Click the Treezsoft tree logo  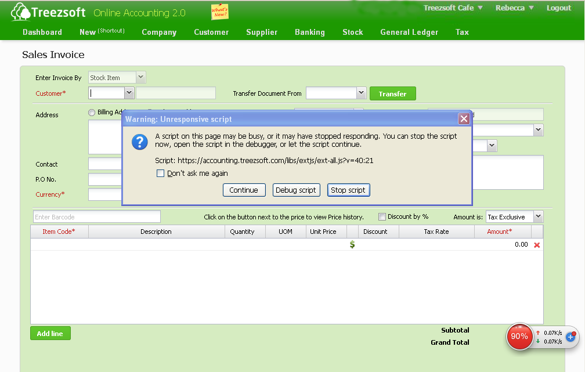pyautogui.click(x=20, y=12)
